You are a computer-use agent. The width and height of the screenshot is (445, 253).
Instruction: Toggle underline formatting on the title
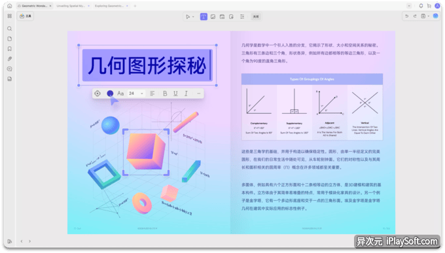[175, 93]
